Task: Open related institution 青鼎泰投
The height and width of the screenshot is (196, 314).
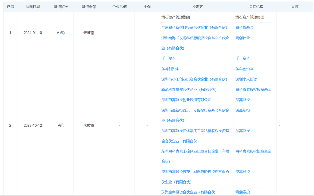Action: [x=242, y=192]
